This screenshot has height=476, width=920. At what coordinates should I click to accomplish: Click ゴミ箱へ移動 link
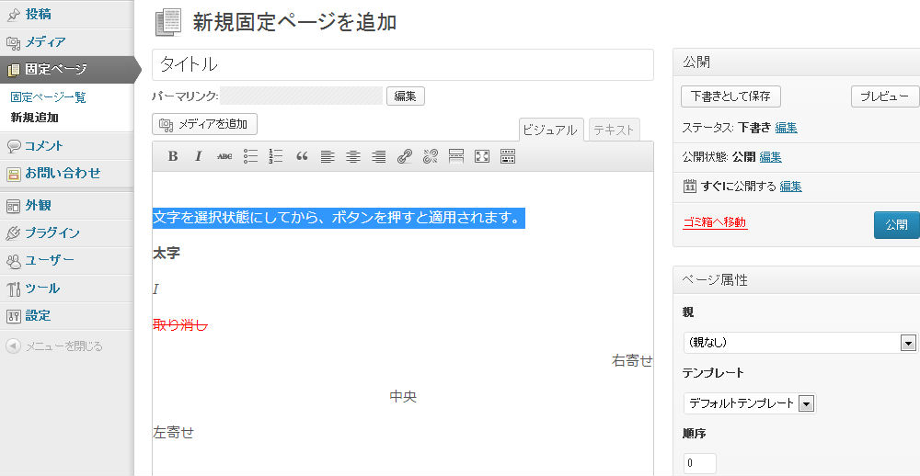tap(715, 222)
